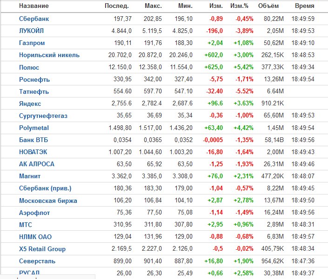This screenshot has height=279, width=328.
Task: Select НЛМК ОАО min price 129,00
Action: point(183,237)
